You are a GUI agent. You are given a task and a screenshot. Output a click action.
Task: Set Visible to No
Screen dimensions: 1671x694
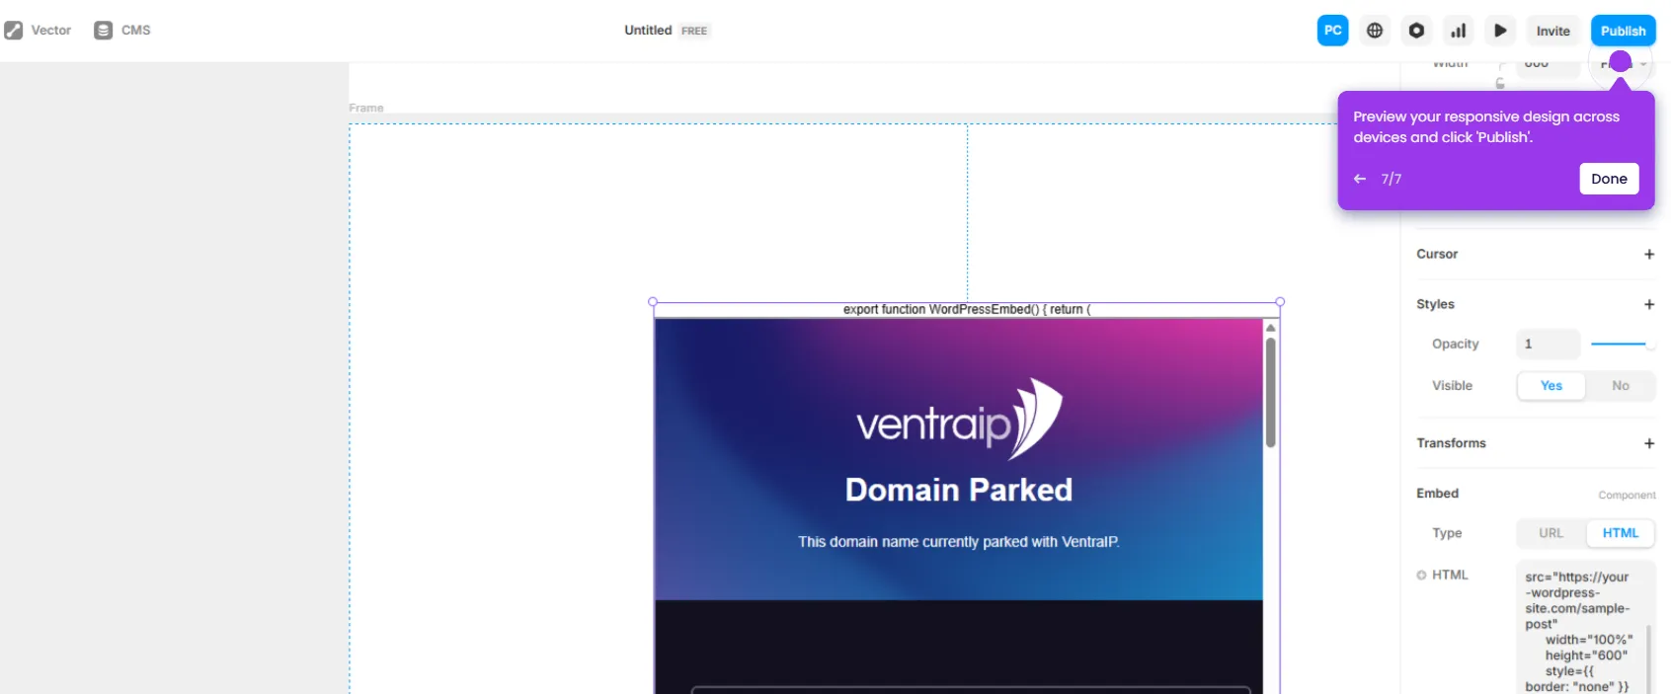(x=1621, y=386)
